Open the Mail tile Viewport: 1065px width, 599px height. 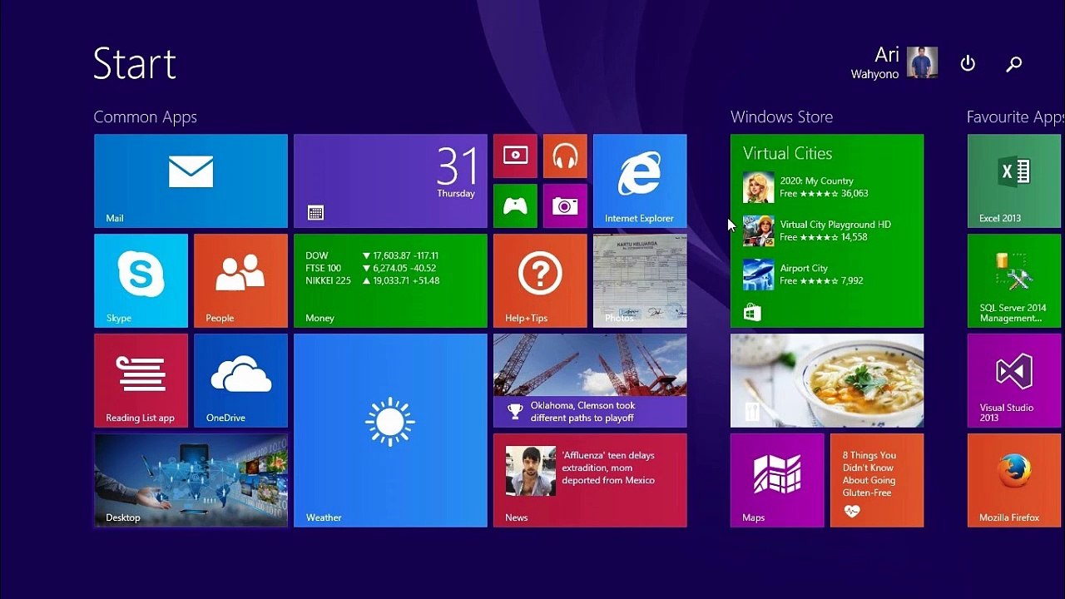191,181
